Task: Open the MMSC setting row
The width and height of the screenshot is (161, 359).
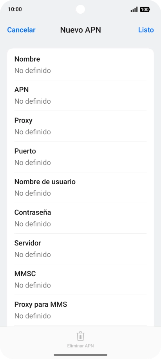Action: point(80,280)
